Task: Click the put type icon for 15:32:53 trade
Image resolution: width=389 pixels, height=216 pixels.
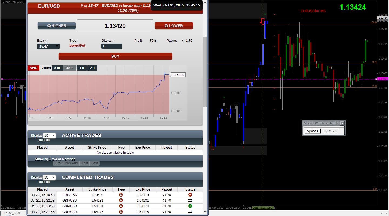Action: 121,201
